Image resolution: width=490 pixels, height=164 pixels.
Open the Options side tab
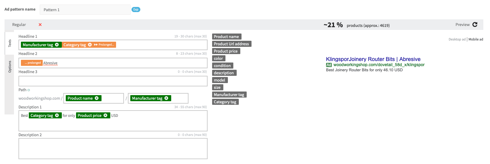pyautogui.click(x=9, y=66)
